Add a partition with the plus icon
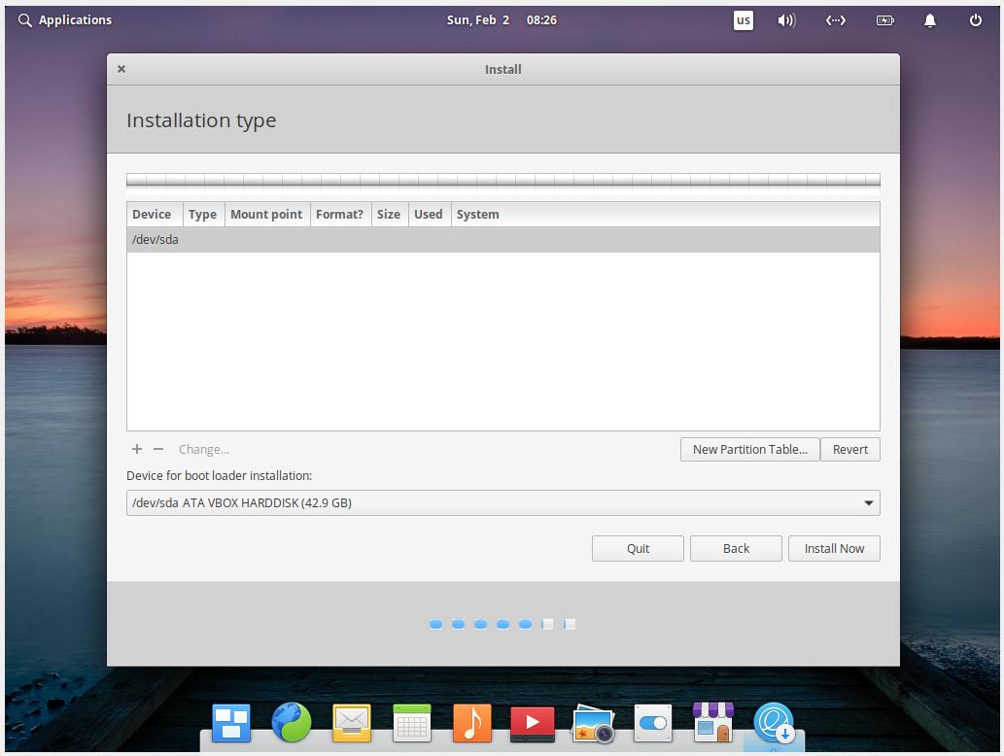Screen dimensions: 1004x756 (x=136, y=449)
